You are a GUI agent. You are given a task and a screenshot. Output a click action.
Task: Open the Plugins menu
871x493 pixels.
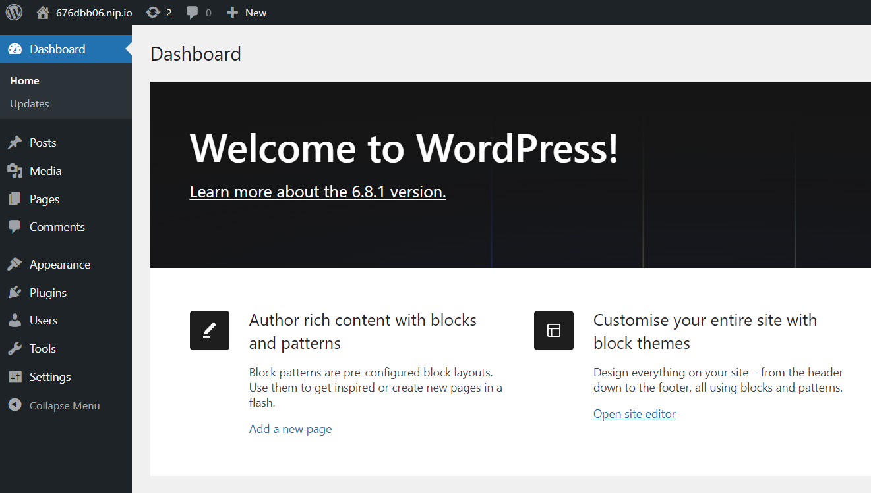pyautogui.click(x=66, y=293)
